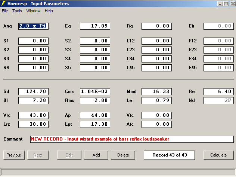The height and width of the screenshot is (177, 236).
Task: Click the Next record button
Action: coord(38,155)
